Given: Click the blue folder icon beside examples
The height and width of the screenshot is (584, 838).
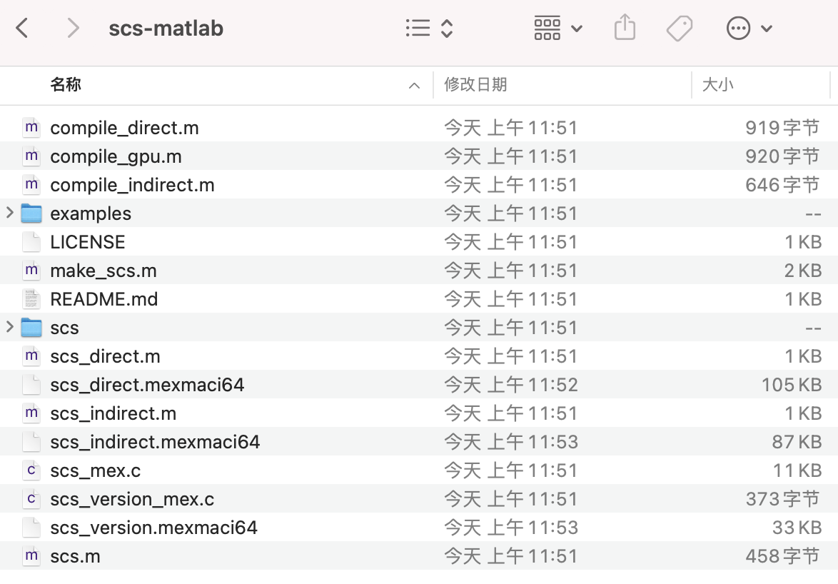Looking at the screenshot, I should click(31, 213).
